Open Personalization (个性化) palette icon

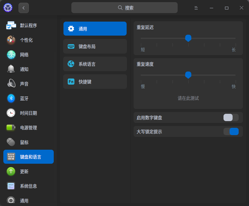coord(11,40)
